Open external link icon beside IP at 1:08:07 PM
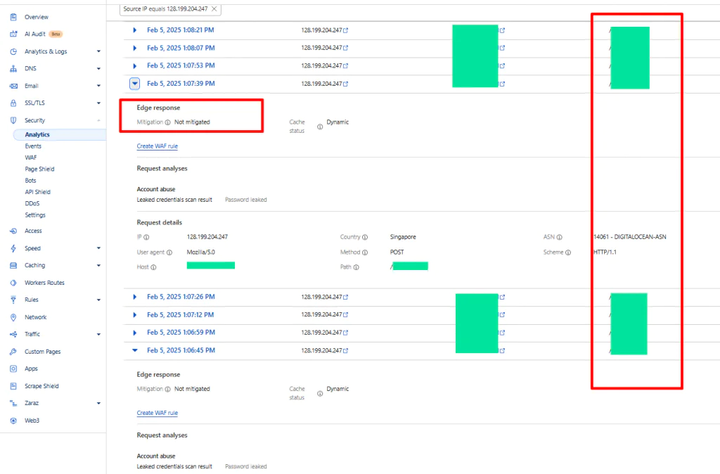 346,48
